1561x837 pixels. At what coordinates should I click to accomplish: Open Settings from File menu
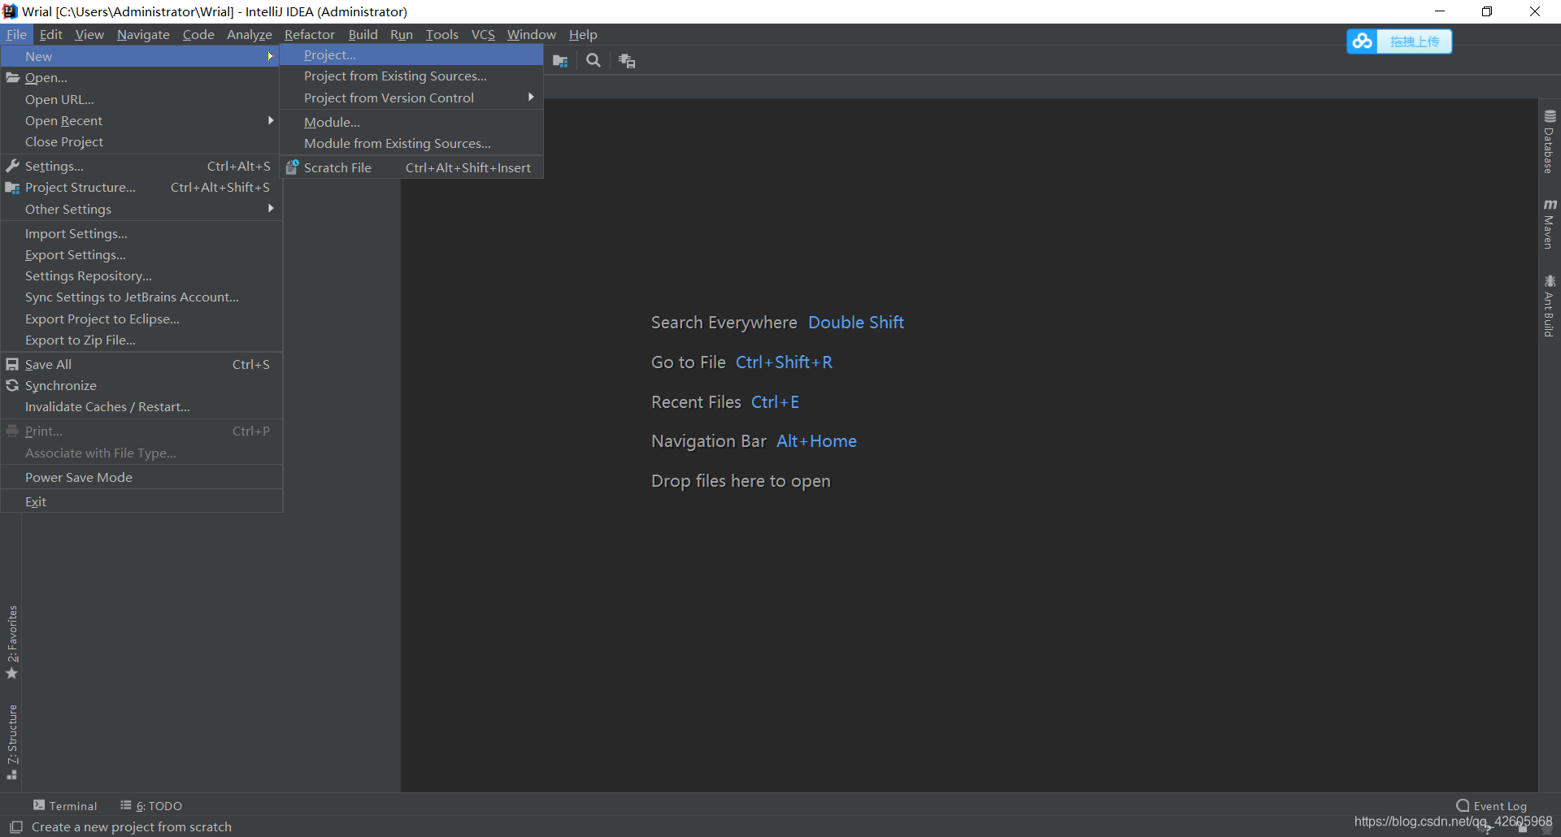[141, 166]
